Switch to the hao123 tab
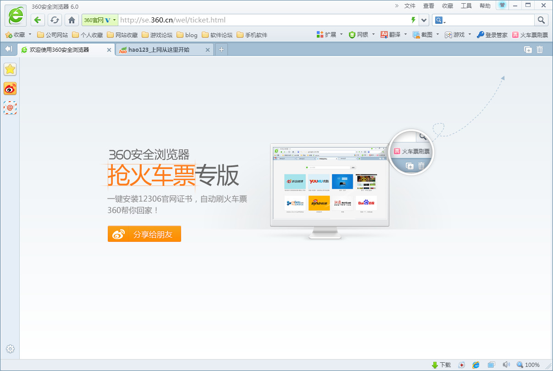 (x=159, y=50)
